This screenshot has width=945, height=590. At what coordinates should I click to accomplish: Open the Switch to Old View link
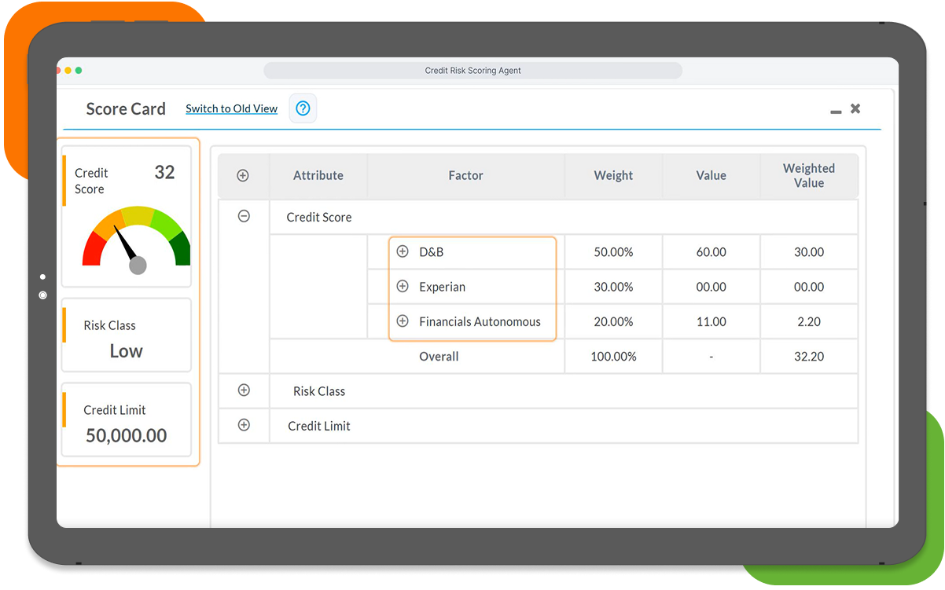231,108
